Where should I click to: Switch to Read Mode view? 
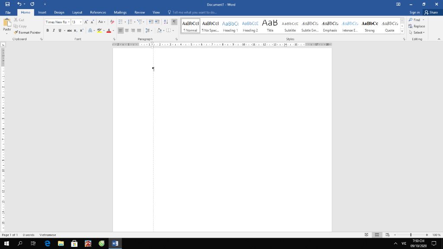tap(366, 235)
